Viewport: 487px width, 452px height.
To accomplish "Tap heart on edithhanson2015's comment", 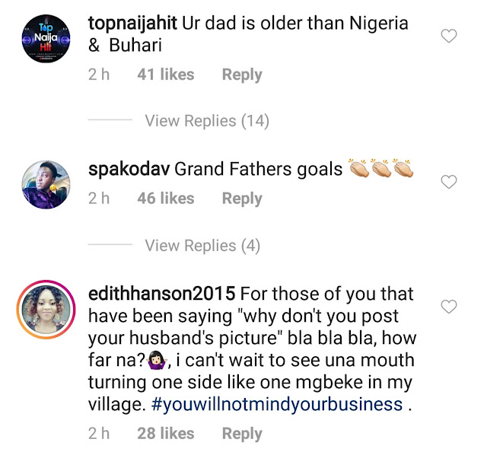I will click(x=449, y=307).
